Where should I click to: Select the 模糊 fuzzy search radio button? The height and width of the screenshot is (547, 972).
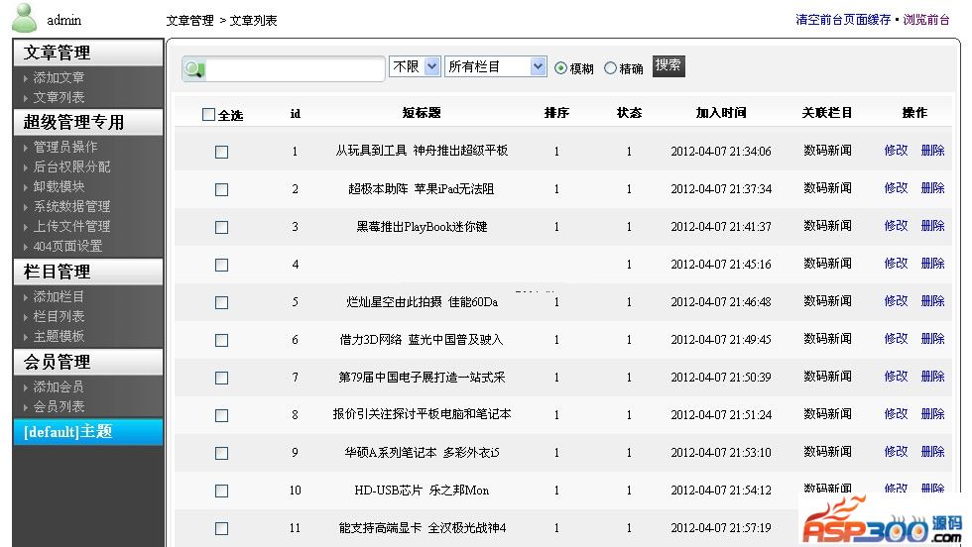[560, 68]
